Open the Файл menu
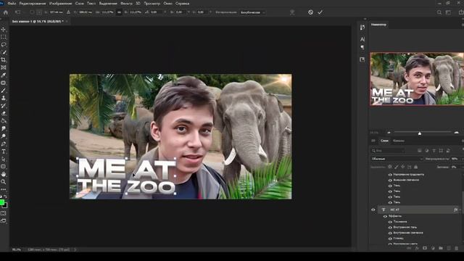 click(x=12, y=4)
